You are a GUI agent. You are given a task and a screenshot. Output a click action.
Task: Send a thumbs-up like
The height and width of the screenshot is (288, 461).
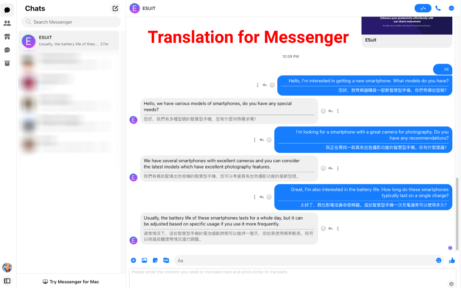452,260
